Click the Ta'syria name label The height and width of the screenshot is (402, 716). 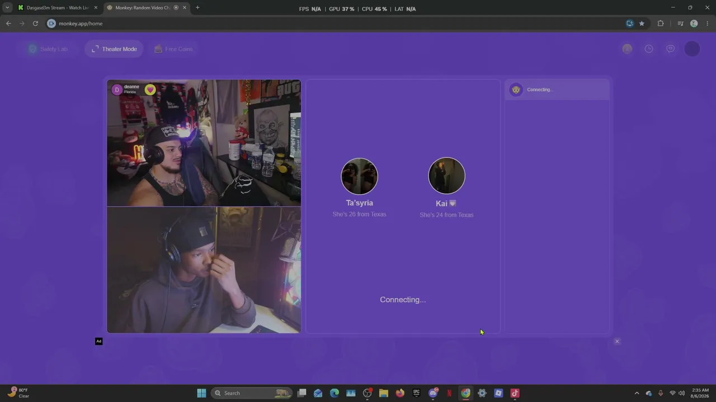coord(359,203)
